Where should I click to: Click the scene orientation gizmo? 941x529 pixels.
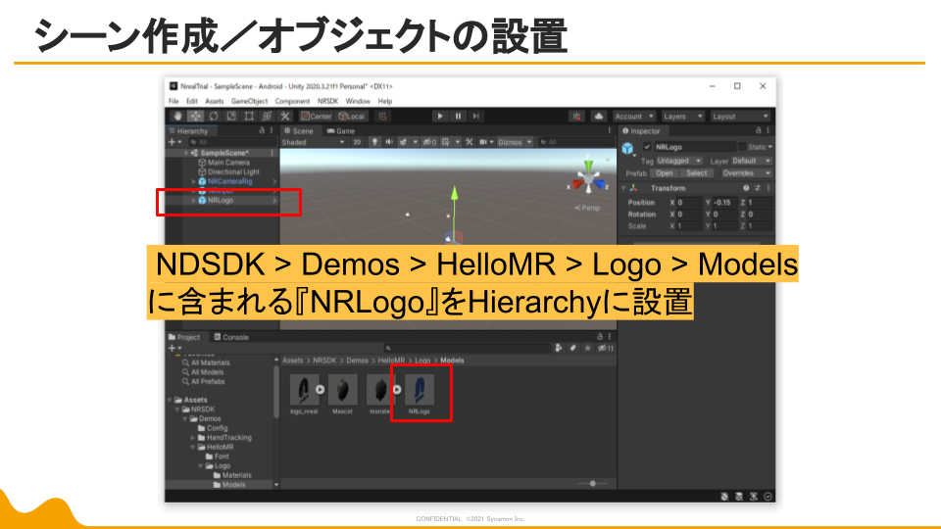pyautogui.click(x=588, y=177)
